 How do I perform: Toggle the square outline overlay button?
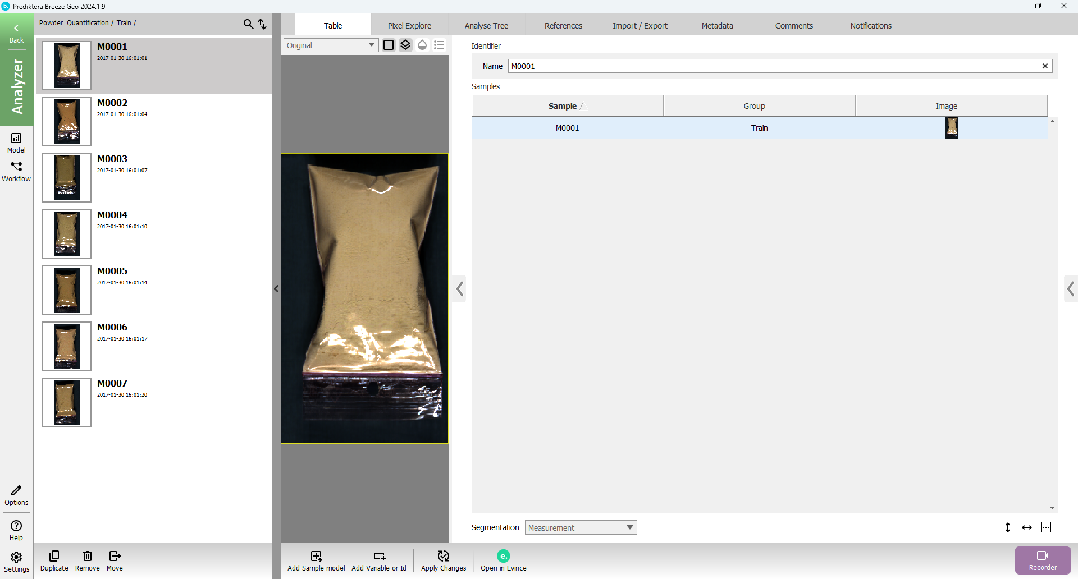[x=389, y=45]
